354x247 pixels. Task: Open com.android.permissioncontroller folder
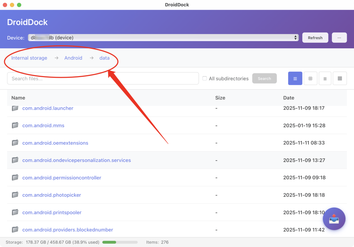(62, 178)
